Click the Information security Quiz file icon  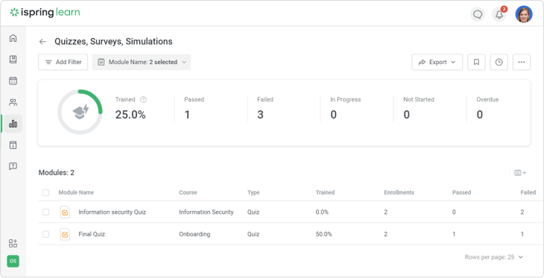65,212
